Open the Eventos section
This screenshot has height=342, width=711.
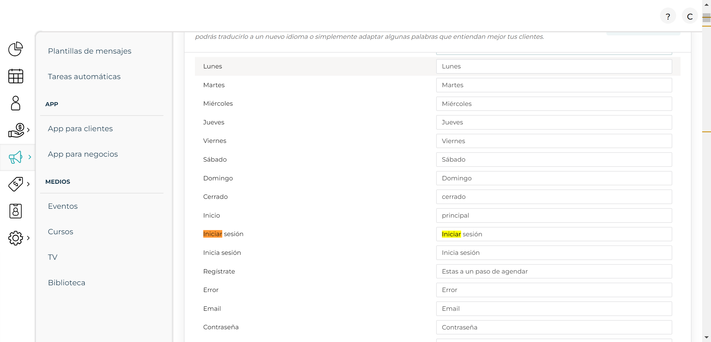coord(63,206)
